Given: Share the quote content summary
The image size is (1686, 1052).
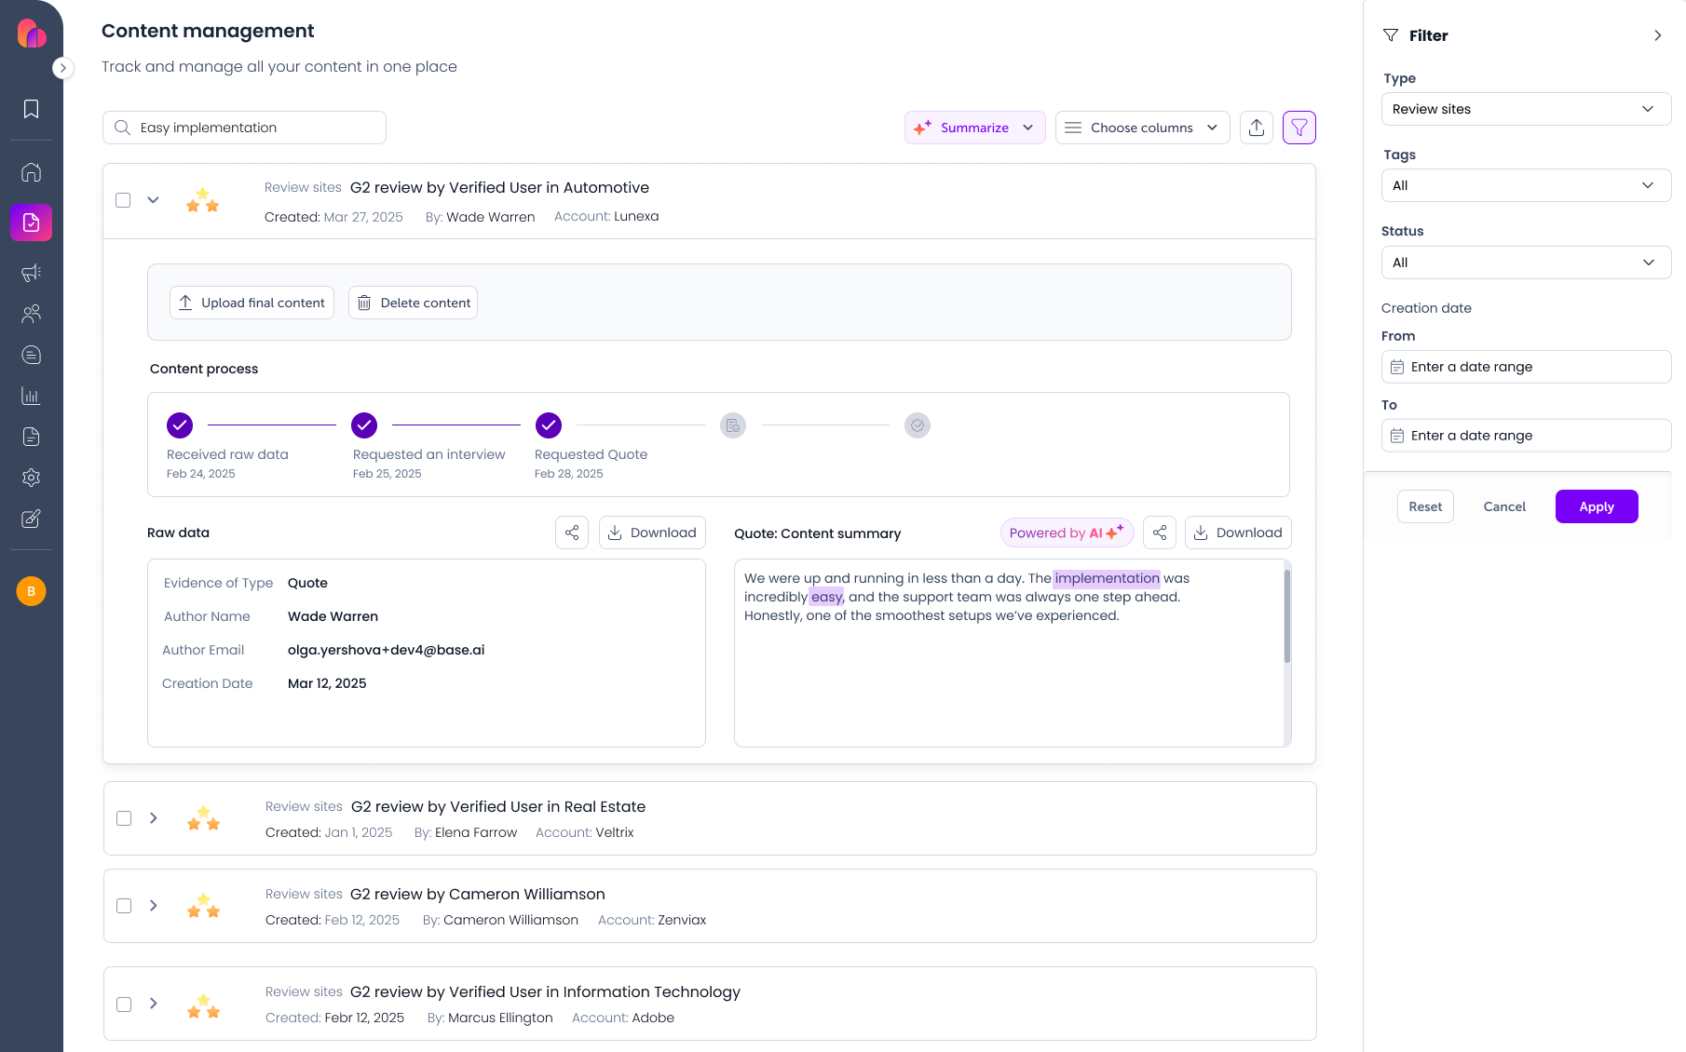Looking at the screenshot, I should point(1159,533).
